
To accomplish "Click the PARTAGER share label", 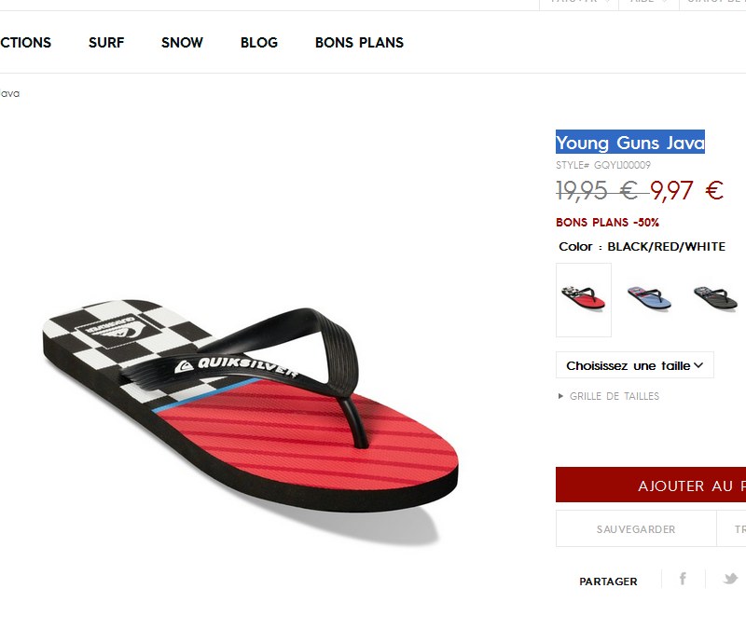I will coord(608,581).
